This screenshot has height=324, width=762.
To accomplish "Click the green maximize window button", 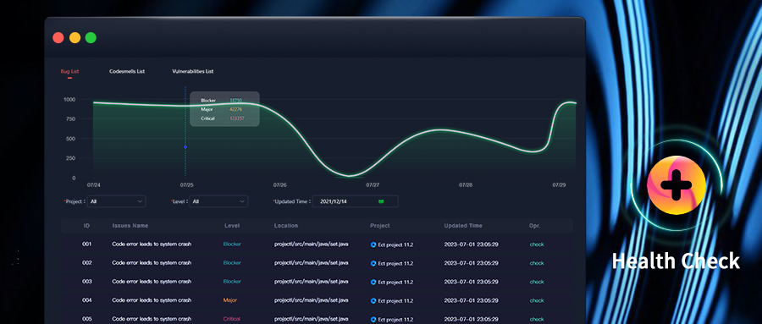I will [91, 38].
